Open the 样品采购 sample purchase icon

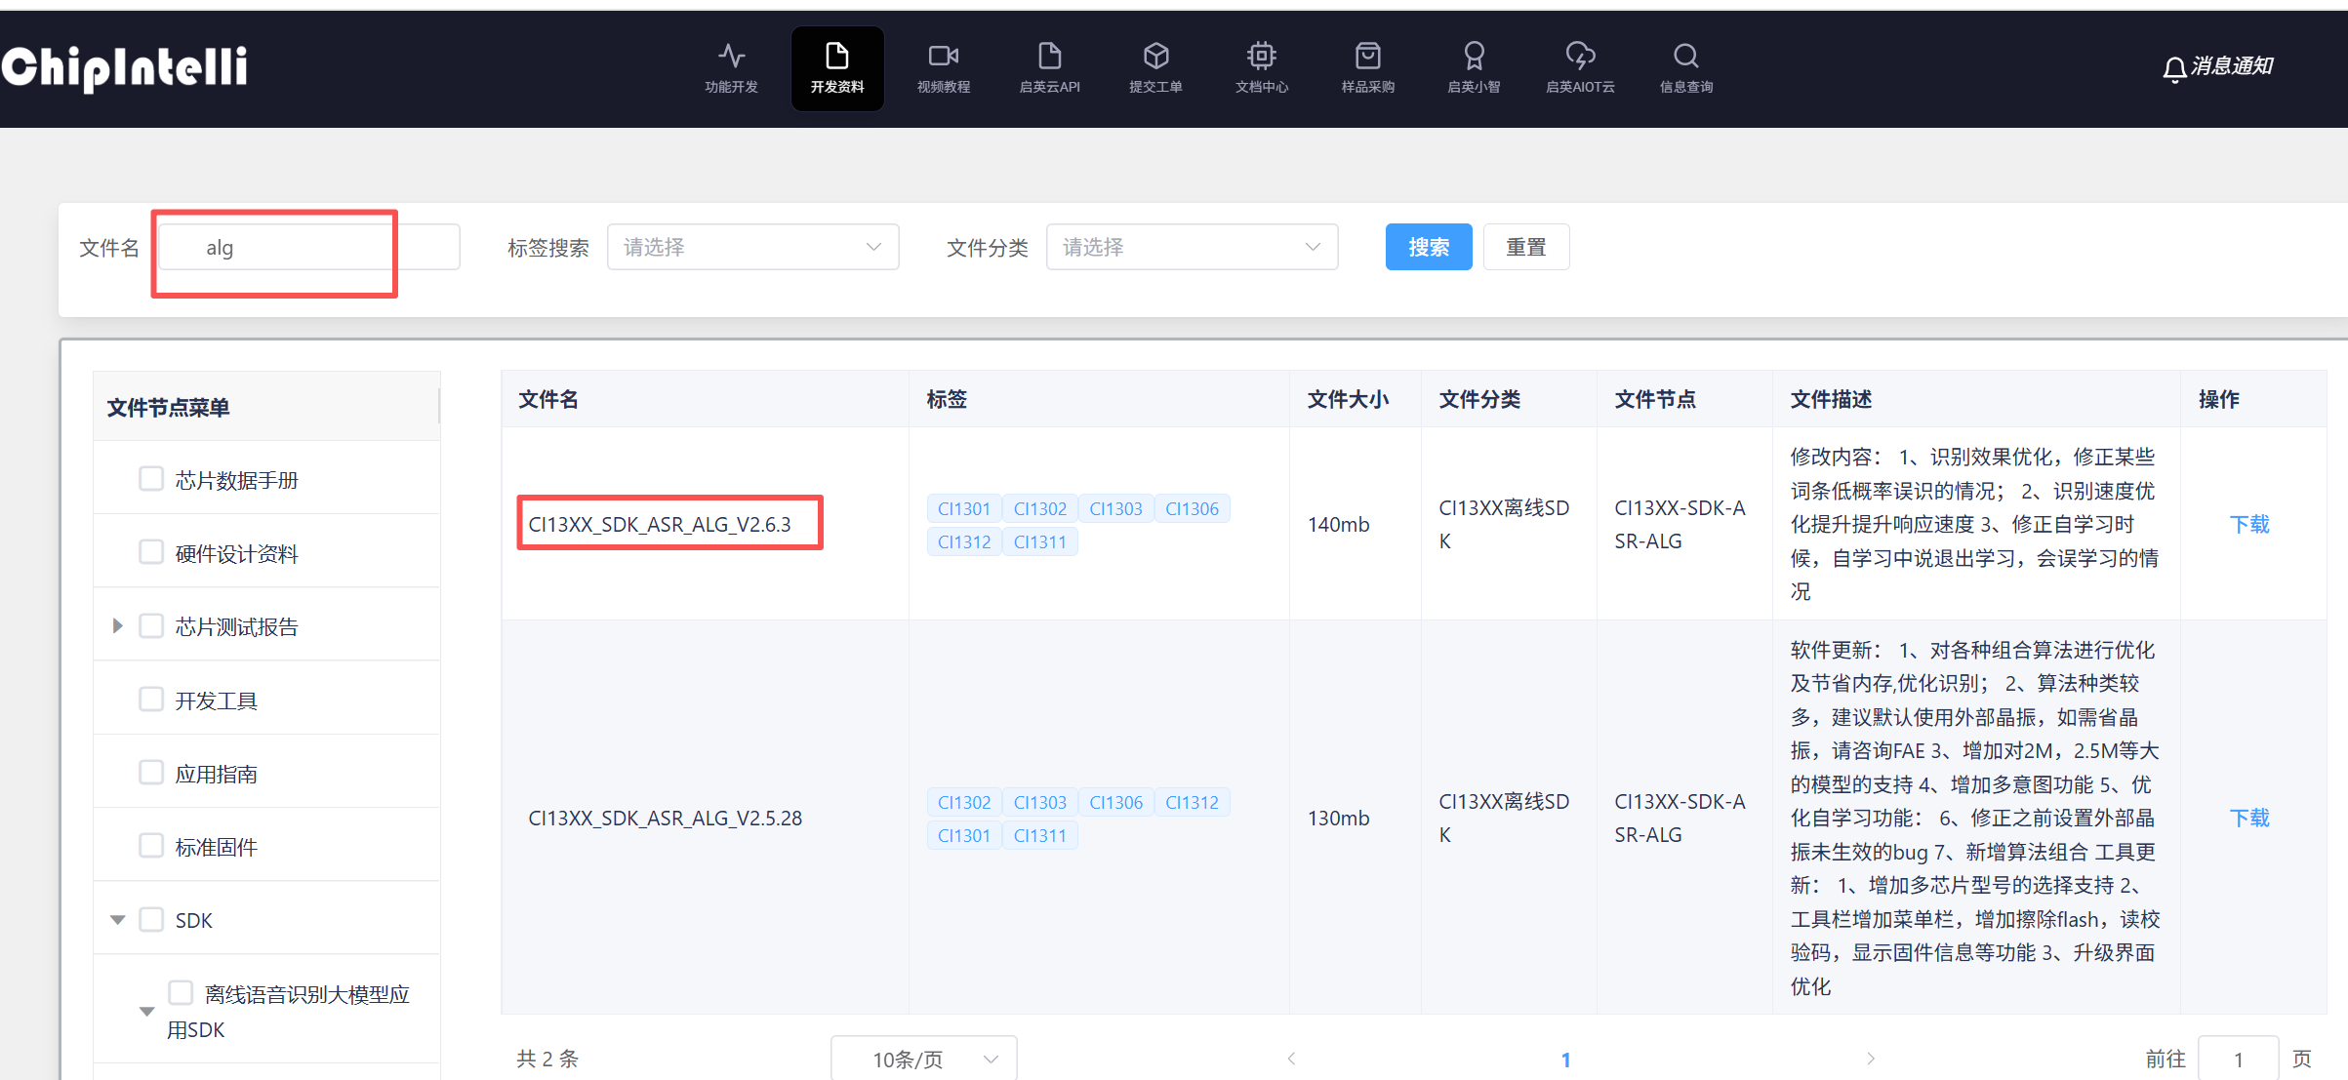click(x=1367, y=66)
